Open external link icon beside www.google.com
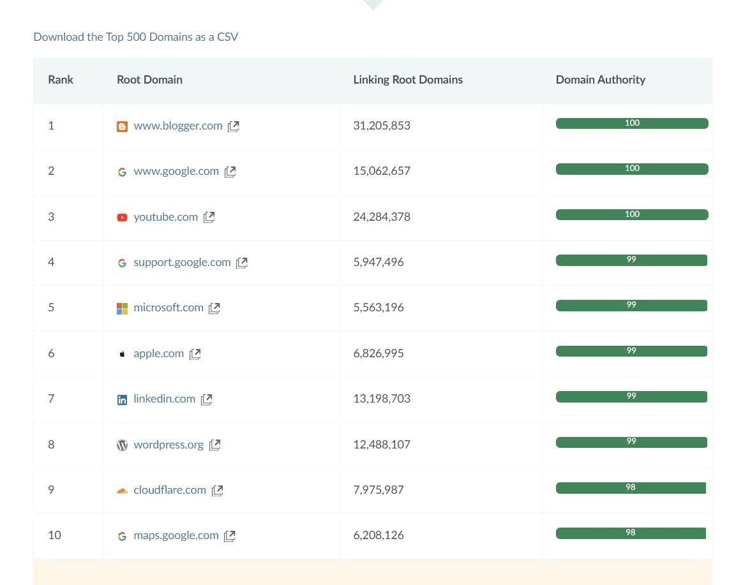 pyautogui.click(x=230, y=172)
